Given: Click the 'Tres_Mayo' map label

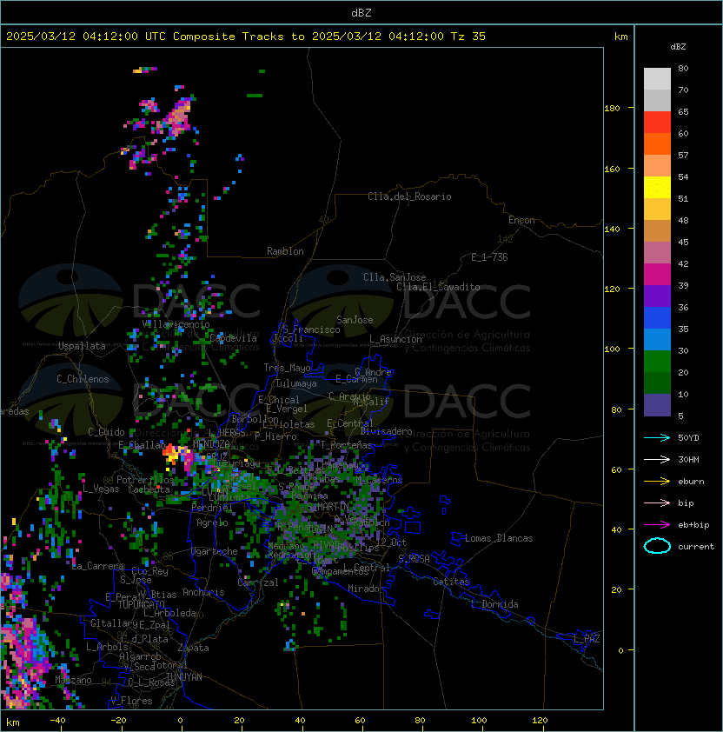Looking at the screenshot, I should (287, 368).
